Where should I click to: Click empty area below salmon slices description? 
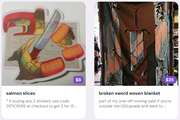tap(44, 114)
